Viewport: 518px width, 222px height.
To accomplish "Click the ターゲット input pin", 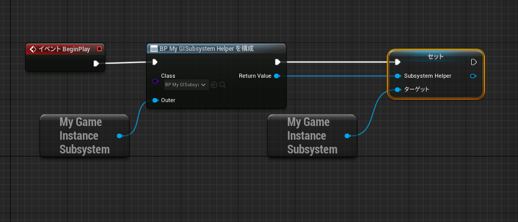I will click(398, 89).
